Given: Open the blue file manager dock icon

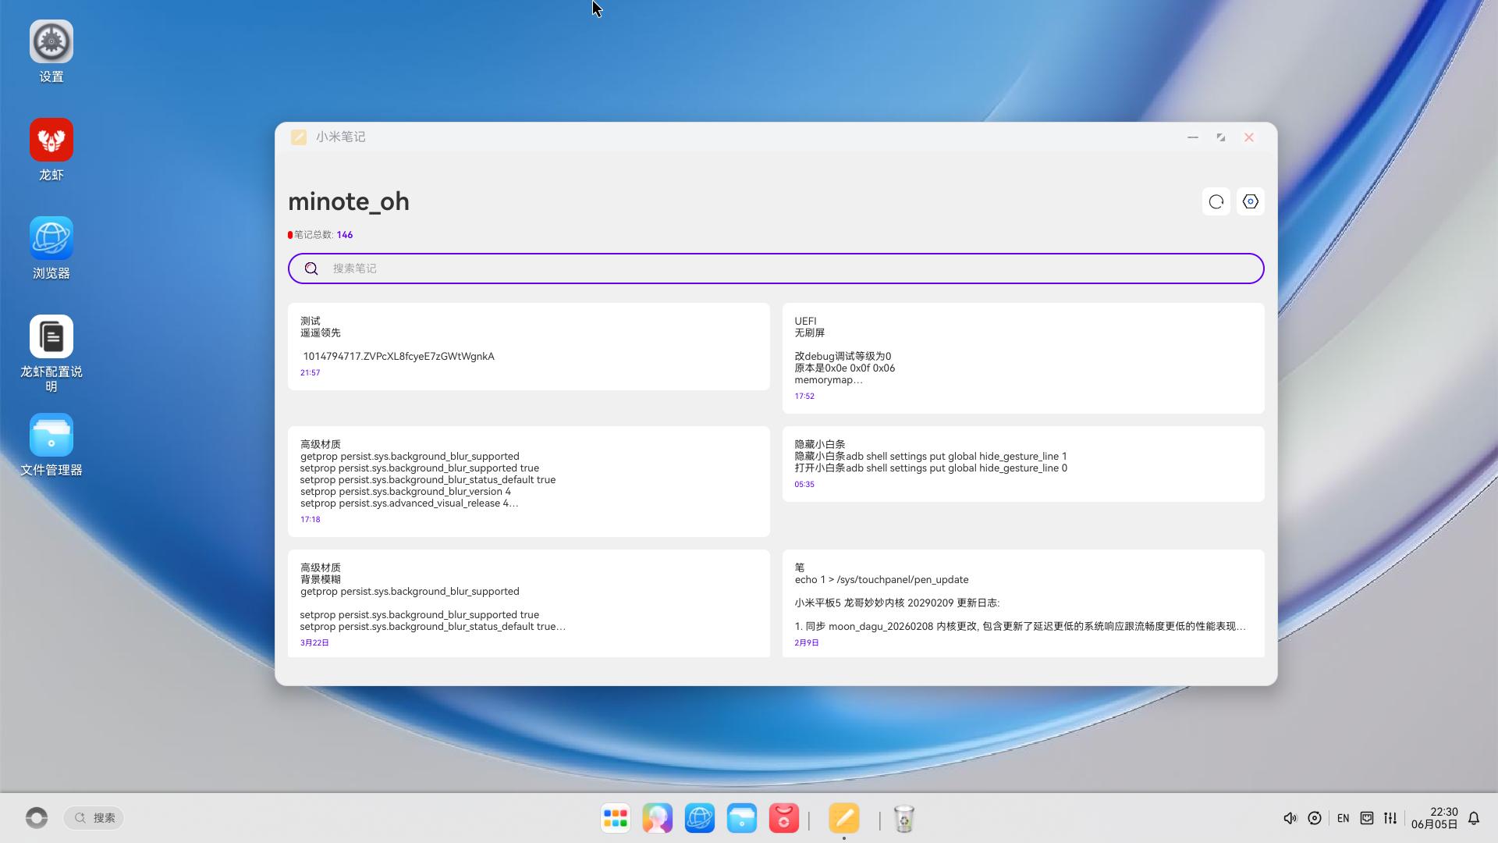Looking at the screenshot, I should click(x=742, y=818).
